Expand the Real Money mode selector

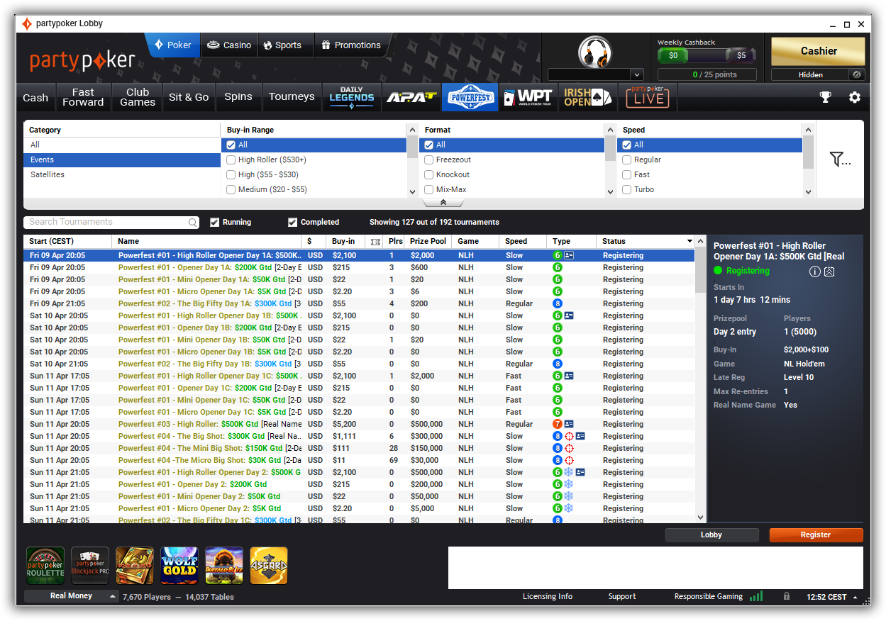pos(72,596)
